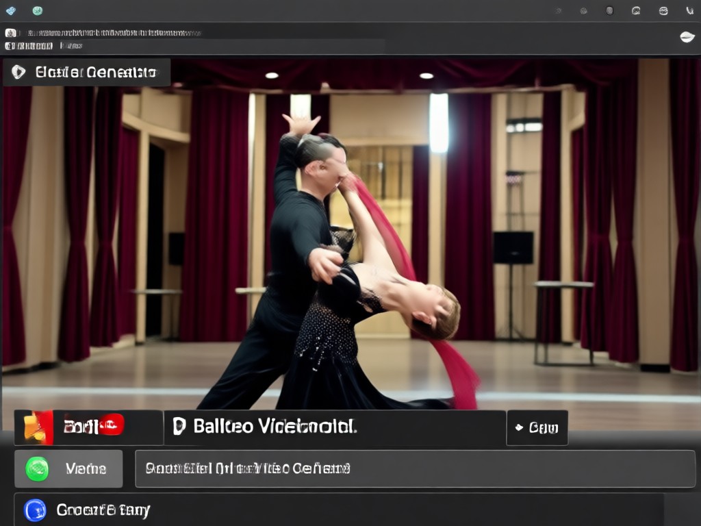Viewport: 701px width, 526px height.
Task: Click the faint second tab label
Action: (71, 46)
